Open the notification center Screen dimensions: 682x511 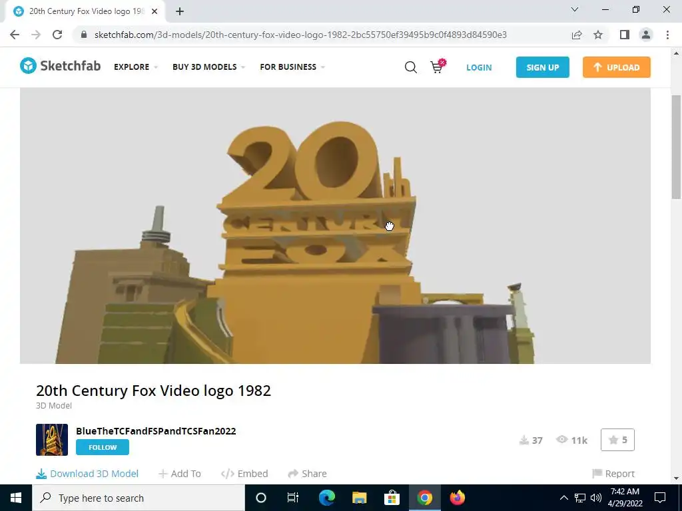point(660,498)
